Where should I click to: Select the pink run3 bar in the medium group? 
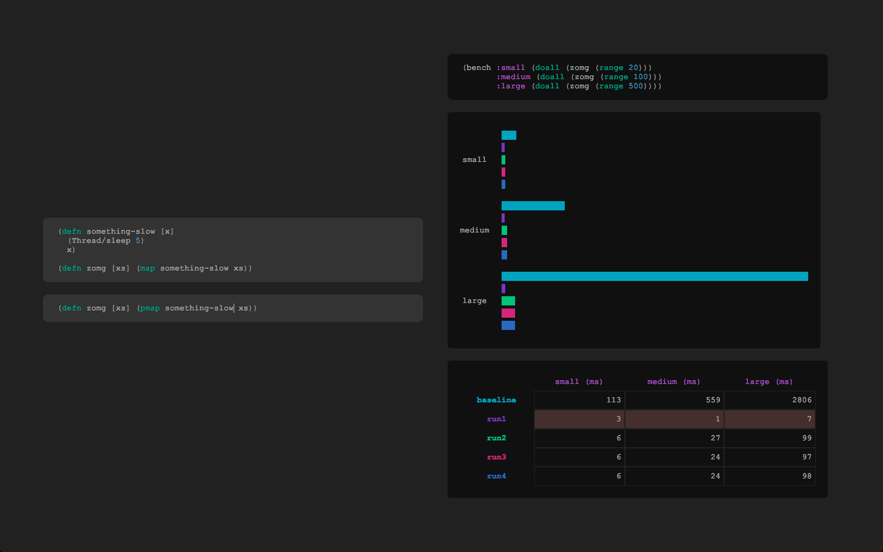pyautogui.click(x=504, y=242)
